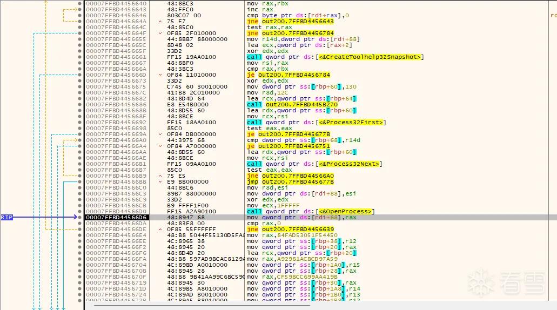Screen dimensions: 557x310
Task: Select mov rax,A92981ACBCD97A59 instruction
Action: click(292, 259)
